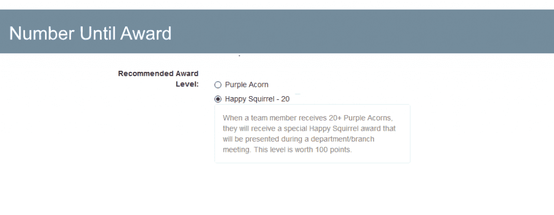
Task: Click the 'Level:' field label
Action: 187,84
